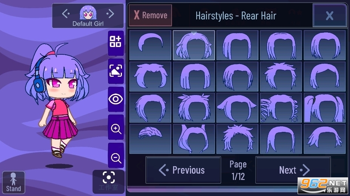Zoom in with the magnifier plus icon
This screenshot has height=196, width=350.
tap(116, 128)
